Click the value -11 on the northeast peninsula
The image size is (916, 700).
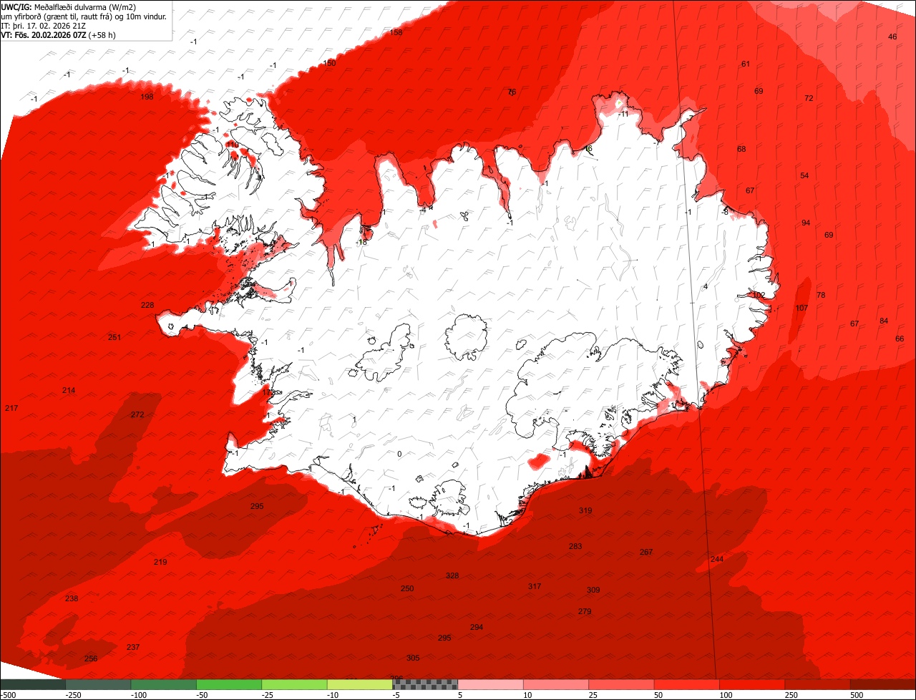(x=623, y=114)
